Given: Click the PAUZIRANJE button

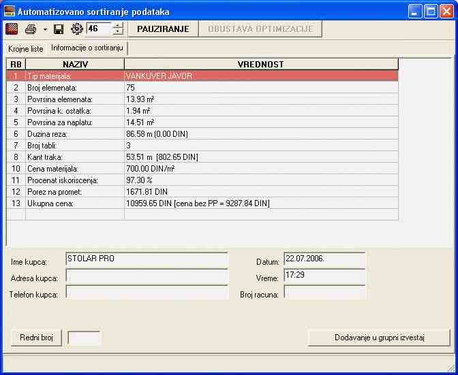Looking at the screenshot, I should coord(163,29).
